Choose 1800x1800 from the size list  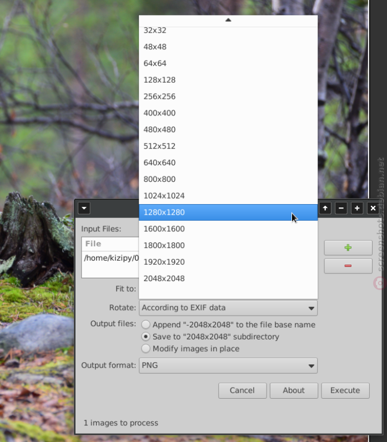click(228, 245)
